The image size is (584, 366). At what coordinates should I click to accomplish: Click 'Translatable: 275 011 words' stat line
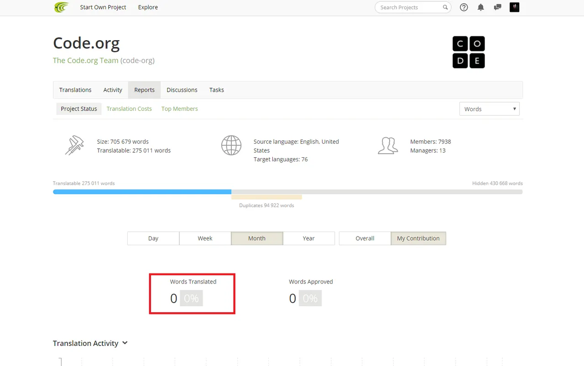pos(134,150)
